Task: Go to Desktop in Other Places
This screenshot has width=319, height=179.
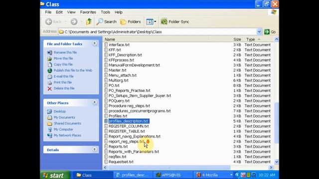Action: [x=60, y=111]
